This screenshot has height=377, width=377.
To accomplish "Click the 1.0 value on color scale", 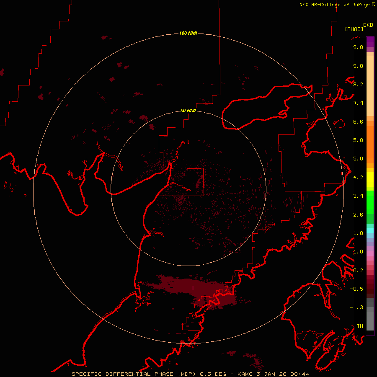I will (x=358, y=252).
